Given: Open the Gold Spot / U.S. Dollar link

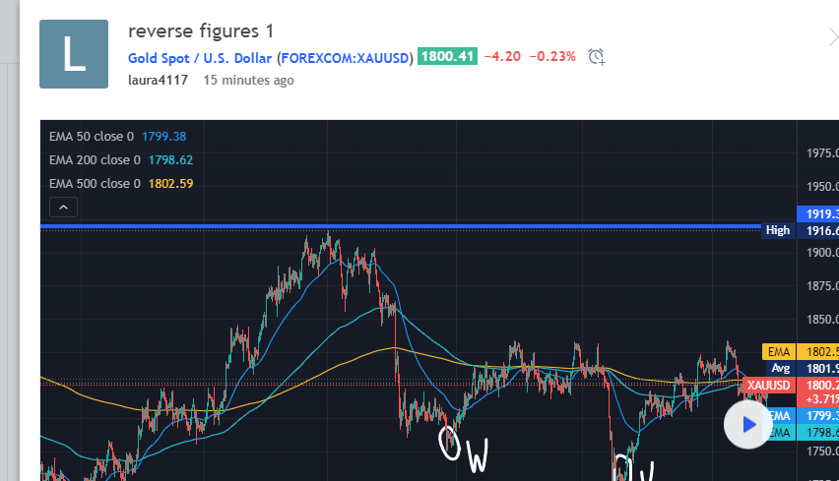Looking at the screenshot, I should (200, 57).
